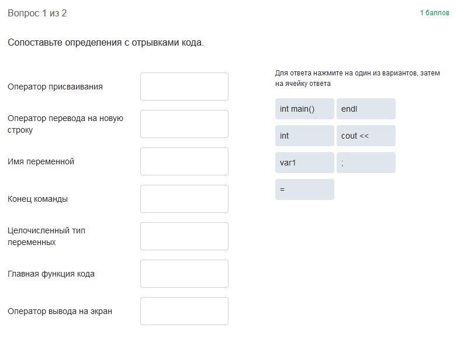Click the "Оператор присваивания" definition label

click(55, 87)
